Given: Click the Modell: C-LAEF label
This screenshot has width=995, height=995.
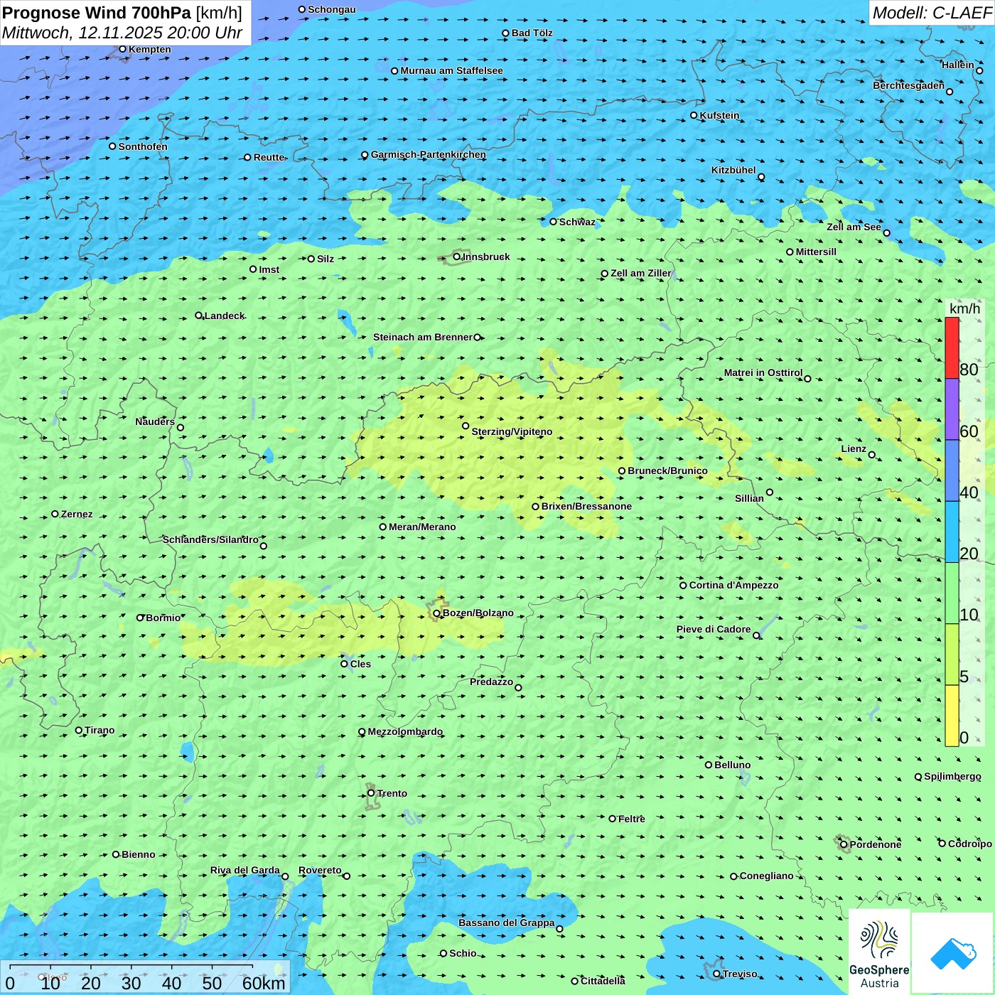Looking at the screenshot, I should point(931,13).
